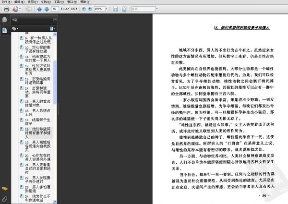288x204 pixels.
Task: Click the bookmark list scroll down arrow
Action: (55, 202)
